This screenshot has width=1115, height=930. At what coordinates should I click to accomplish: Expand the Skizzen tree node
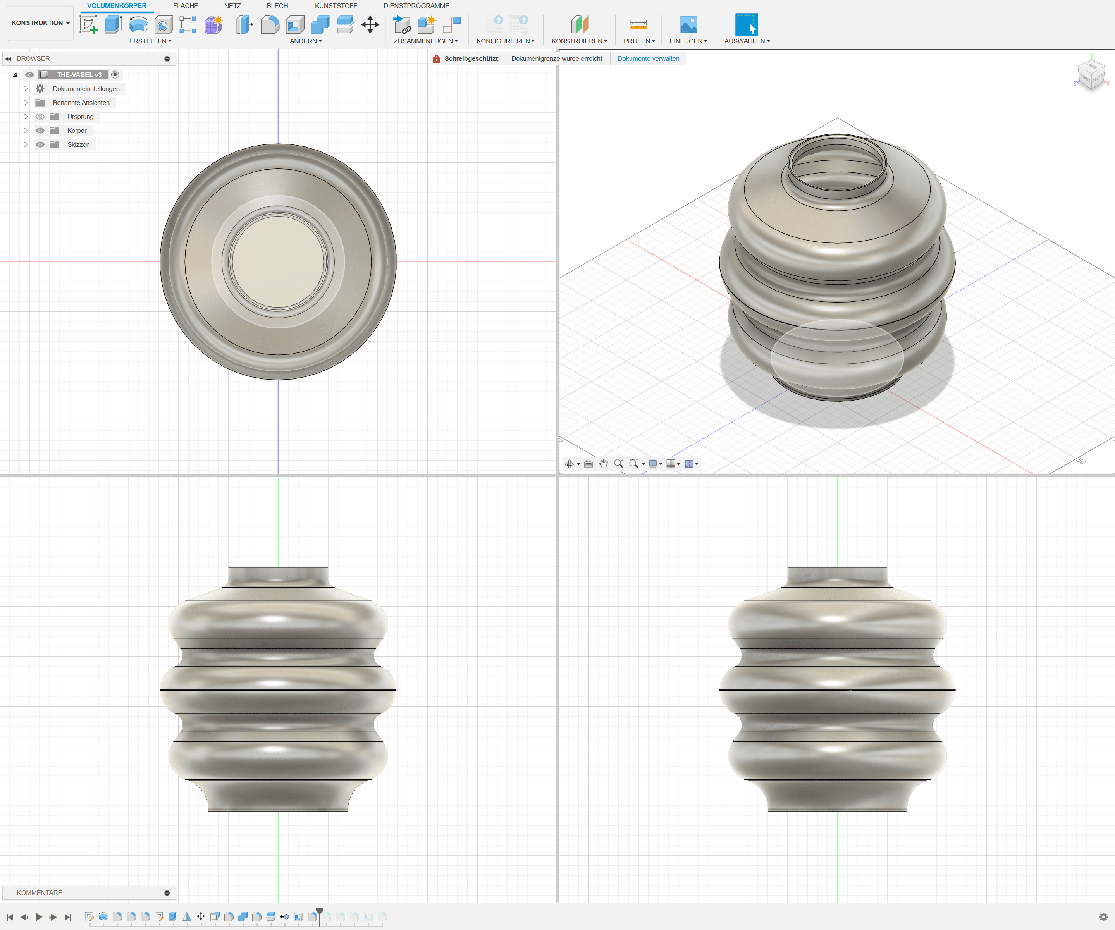(x=25, y=144)
